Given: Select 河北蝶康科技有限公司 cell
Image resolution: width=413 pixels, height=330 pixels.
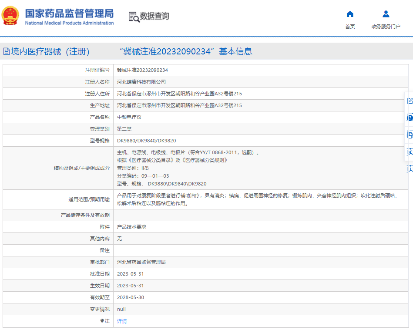Looking at the screenshot, I should click(x=141, y=82).
